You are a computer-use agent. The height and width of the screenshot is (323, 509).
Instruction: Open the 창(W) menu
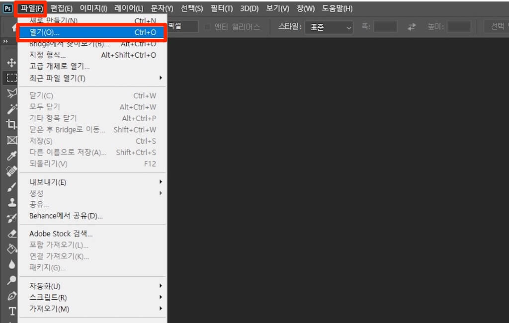click(x=306, y=8)
